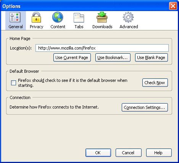Close the Options dialog with red X
Image resolution: width=179 pixels, height=163 pixels.
(173, 6)
